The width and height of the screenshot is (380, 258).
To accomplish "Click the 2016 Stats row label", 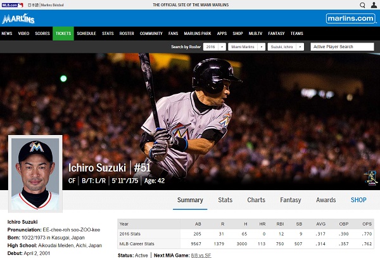I will coord(130,234).
